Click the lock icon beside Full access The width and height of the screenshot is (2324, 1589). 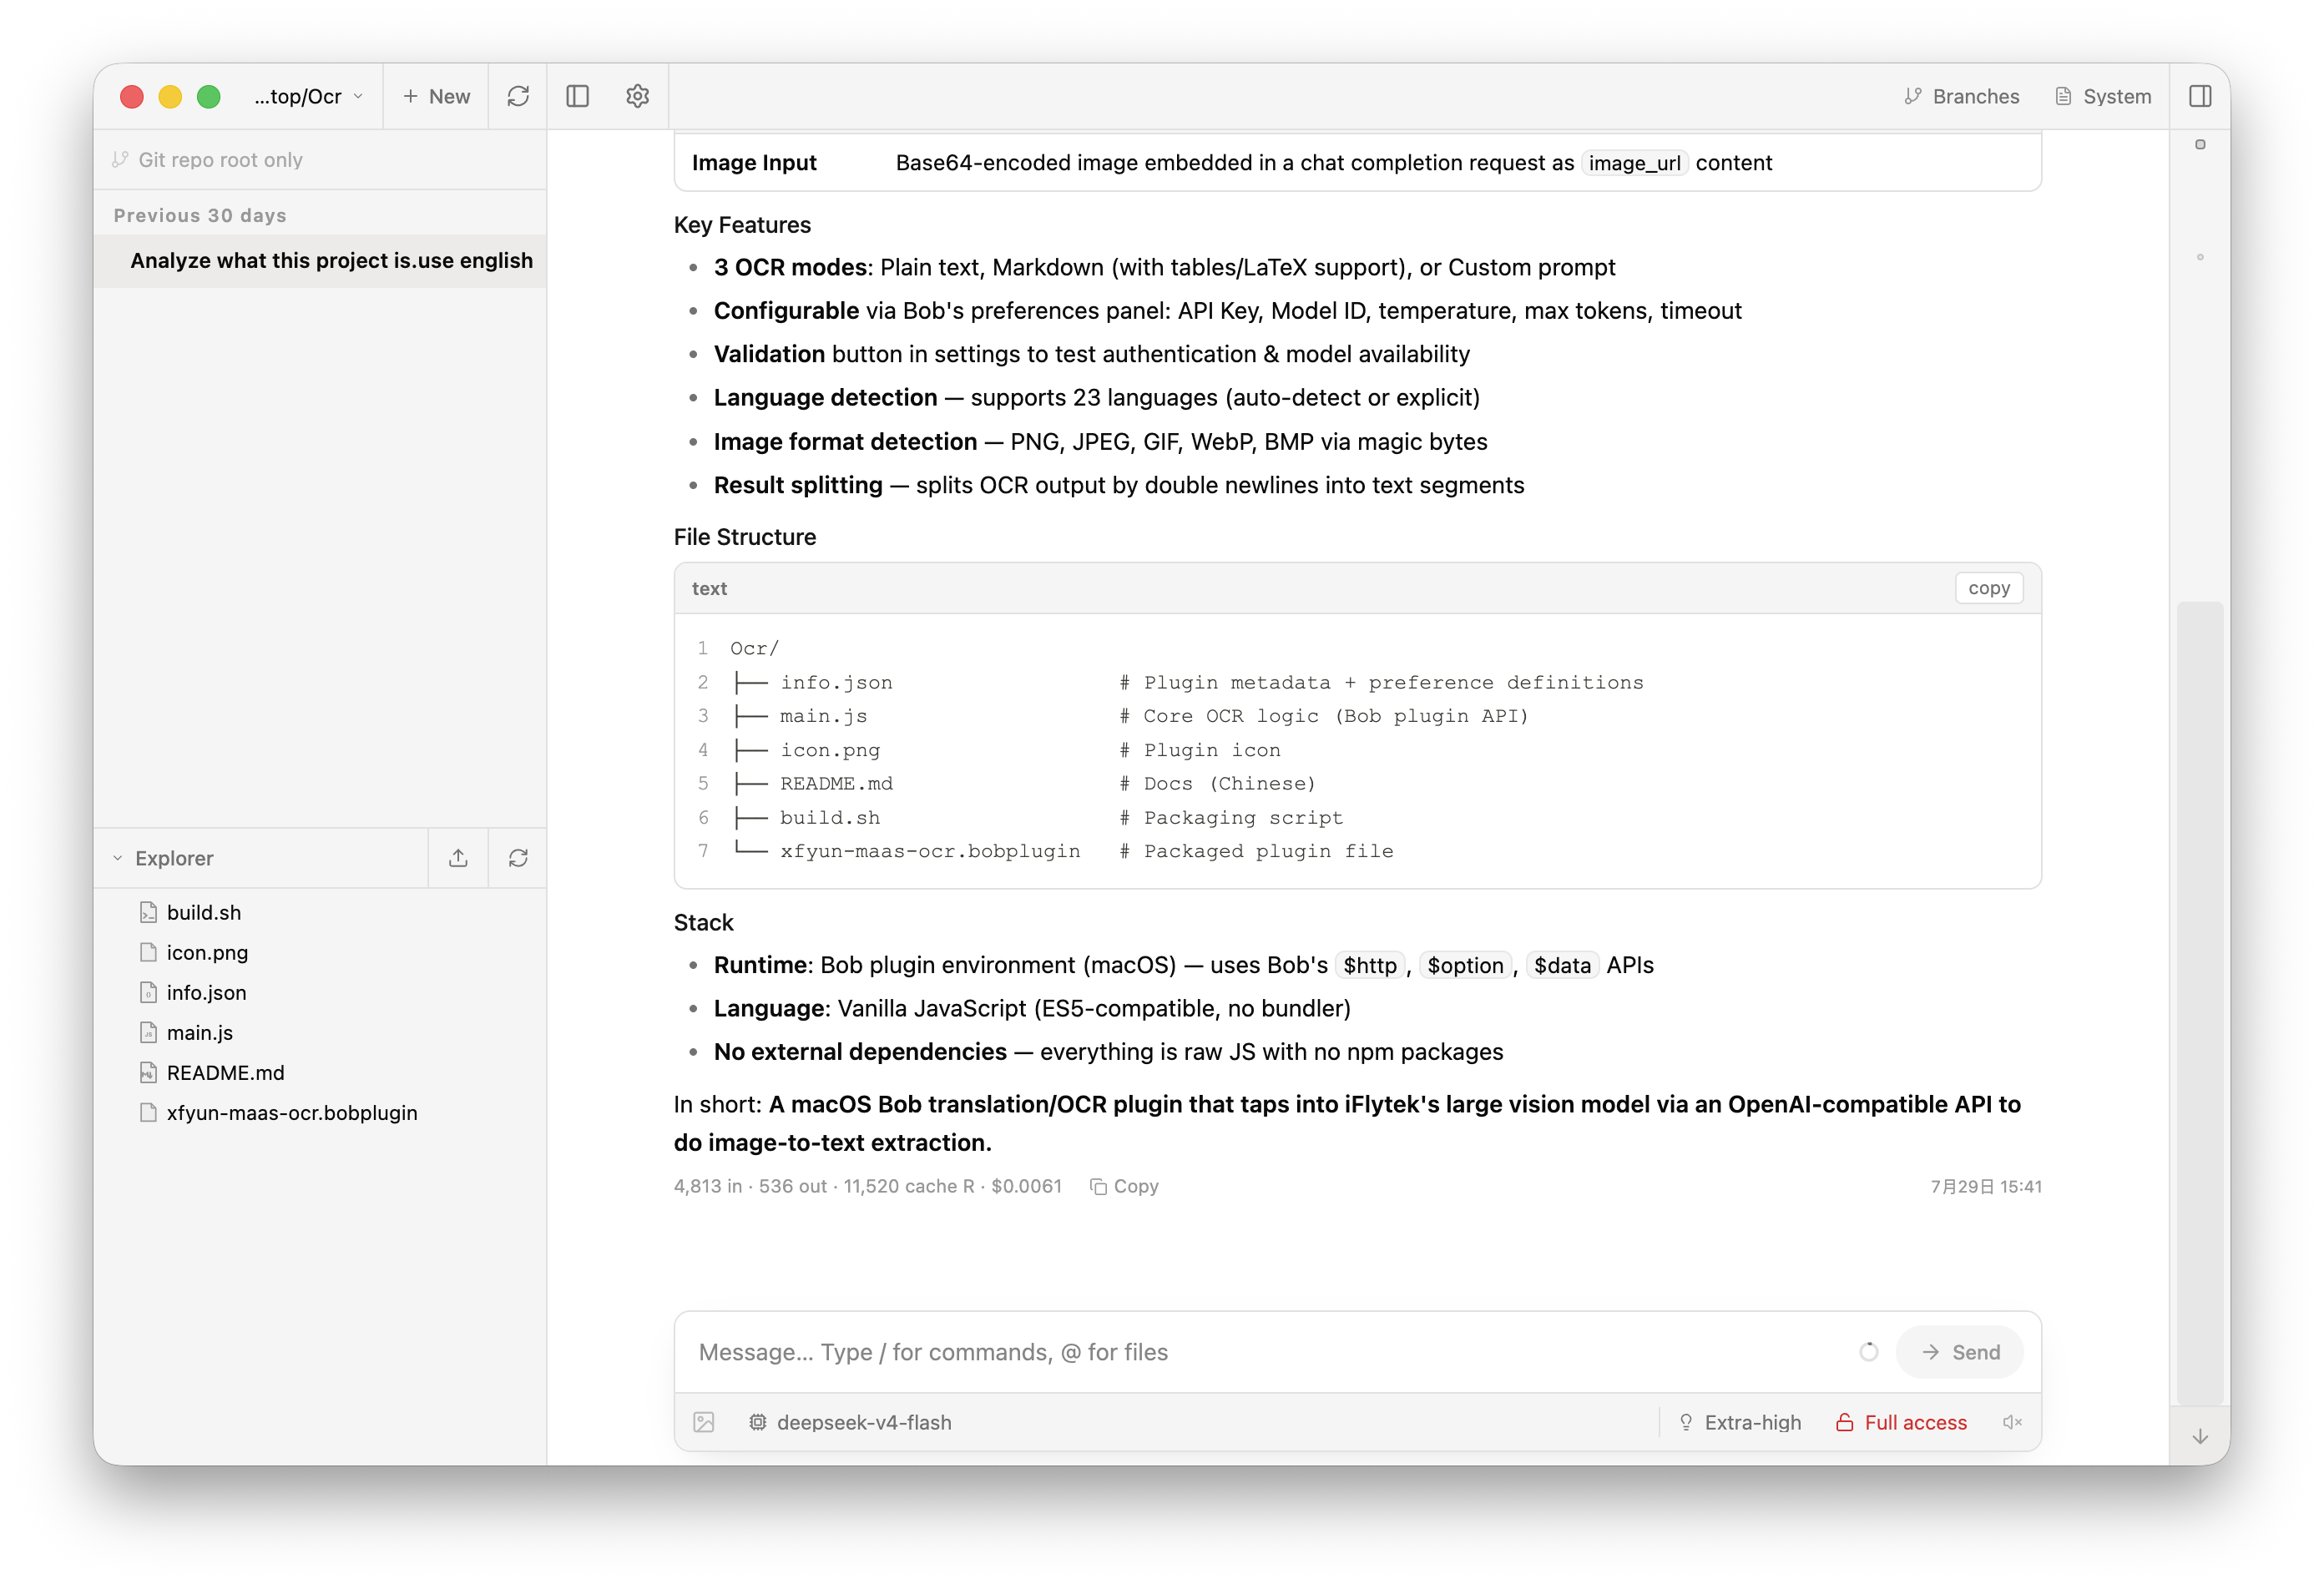point(1845,1422)
